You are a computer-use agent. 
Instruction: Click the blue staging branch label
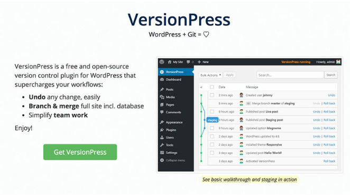point(212,120)
